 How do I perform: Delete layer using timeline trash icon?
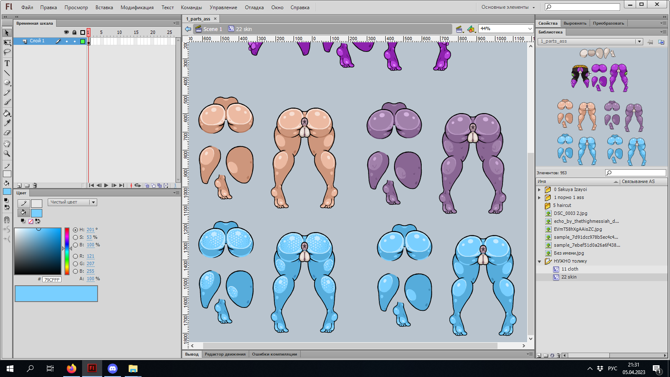35,185
